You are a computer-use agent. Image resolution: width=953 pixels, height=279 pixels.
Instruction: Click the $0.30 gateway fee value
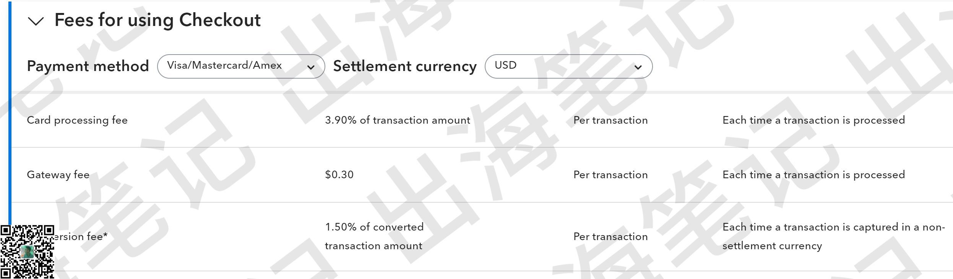click(339, 175)
